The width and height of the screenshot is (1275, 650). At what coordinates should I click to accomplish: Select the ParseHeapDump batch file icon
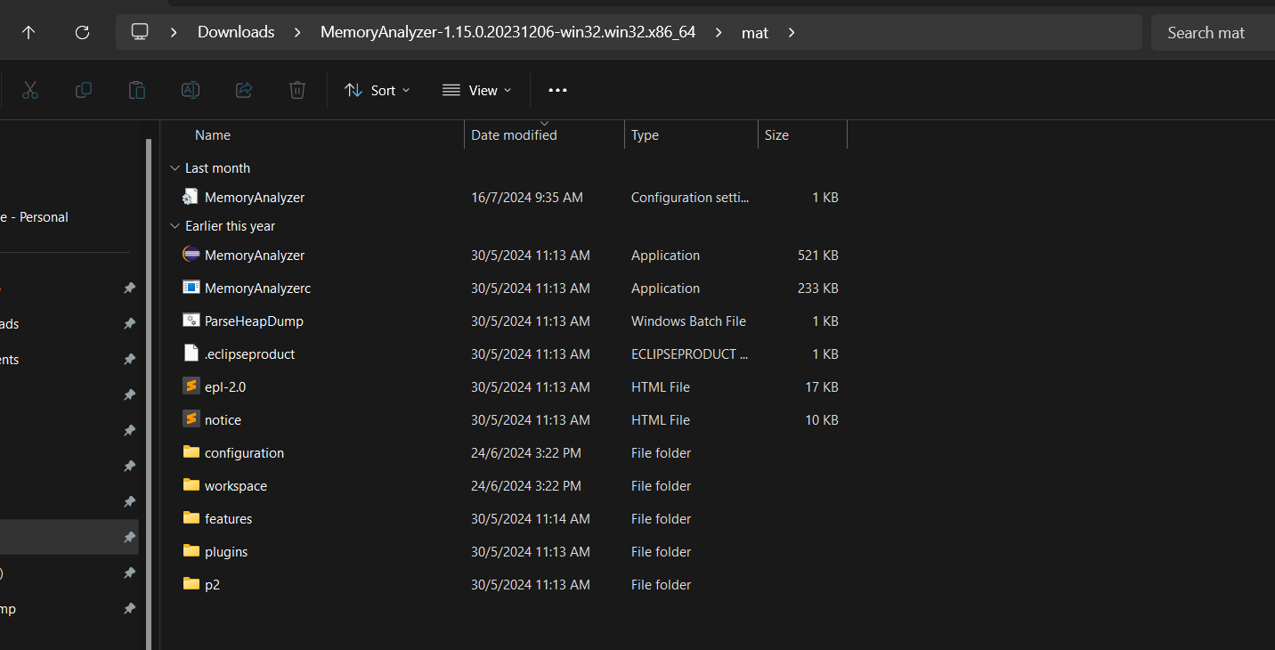coord(191,321)
